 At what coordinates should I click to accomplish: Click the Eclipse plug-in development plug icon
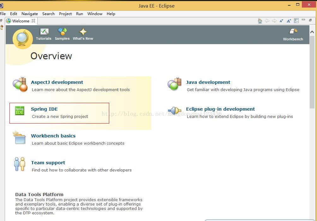click(175, 110)
